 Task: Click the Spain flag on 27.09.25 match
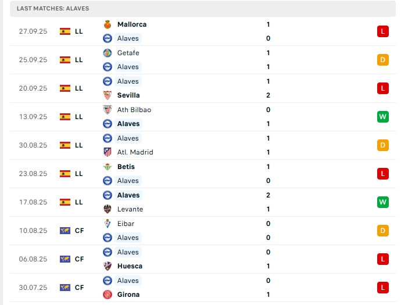click(x=65, y=31)
